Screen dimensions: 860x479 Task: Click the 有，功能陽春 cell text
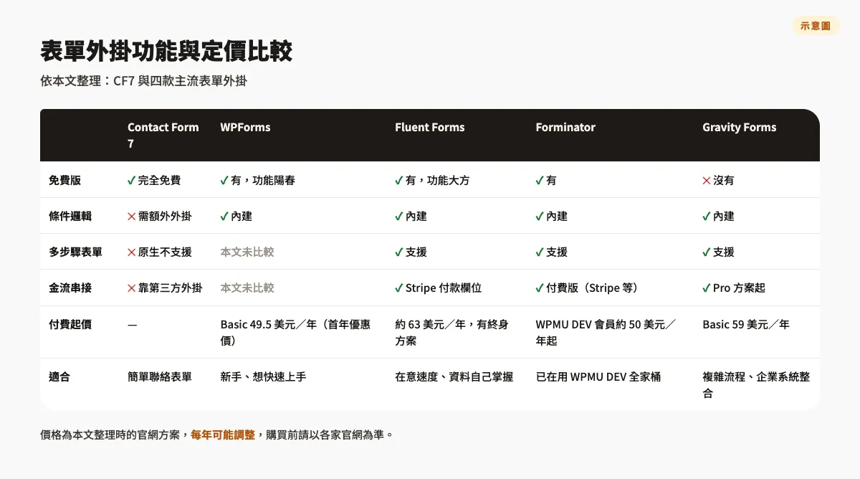pos(263,180)
